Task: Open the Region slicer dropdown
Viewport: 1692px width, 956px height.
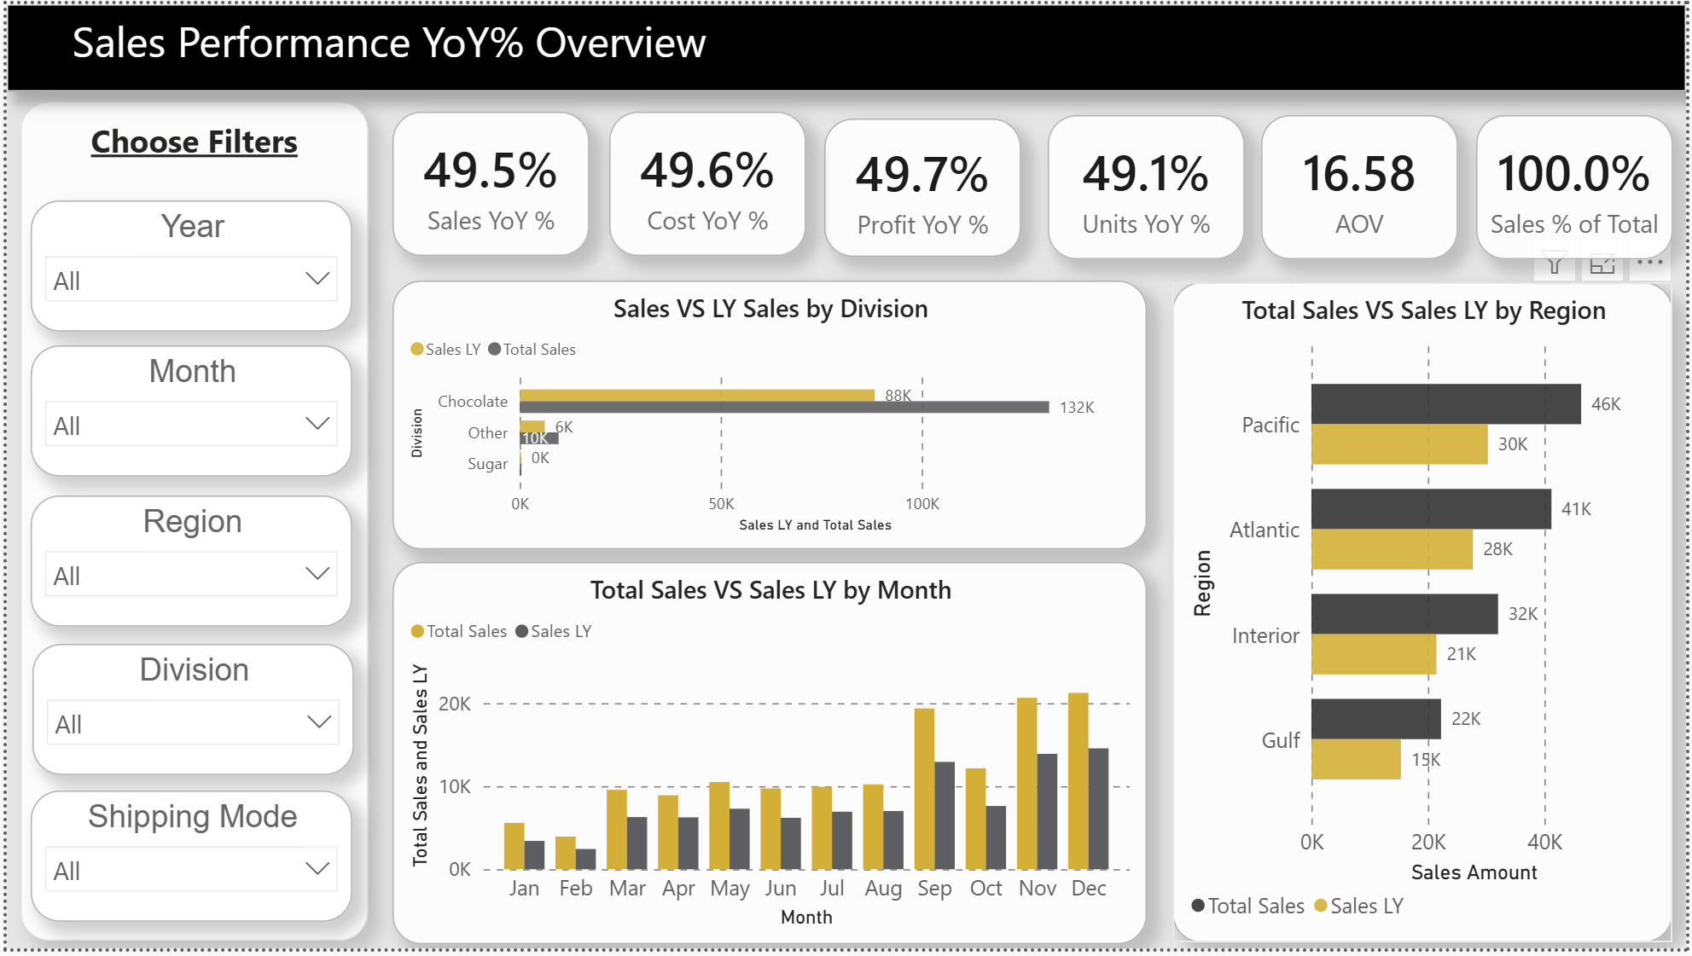Action: [317, 574]
